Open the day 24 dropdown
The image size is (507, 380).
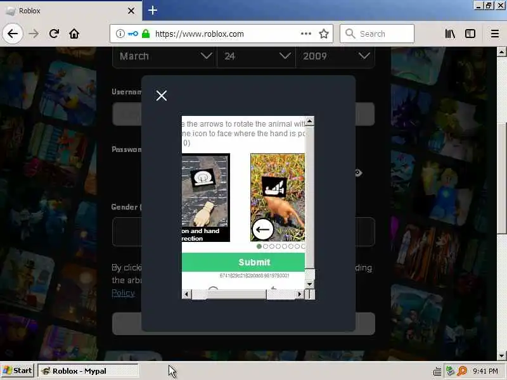pyautogui.click(x=256, y=56)
